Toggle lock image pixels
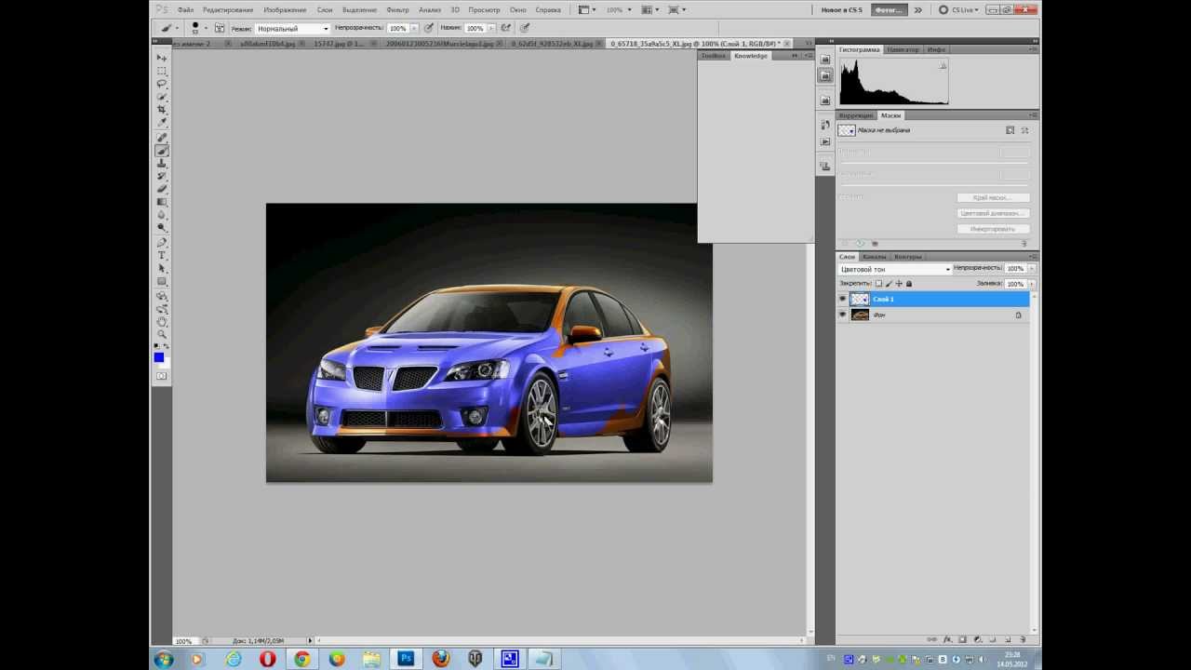The width and height of the screenshot is (1191, 670). (889, 284)
